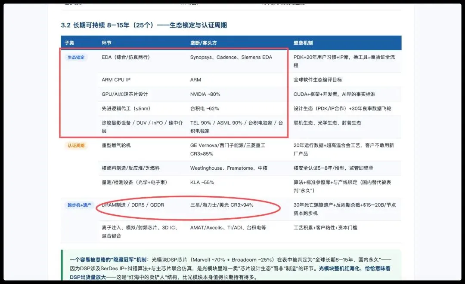The image size is (465, 284).
Task: Click the 'Westinghouse、Framatome、中核' cell
Action: 229,168
